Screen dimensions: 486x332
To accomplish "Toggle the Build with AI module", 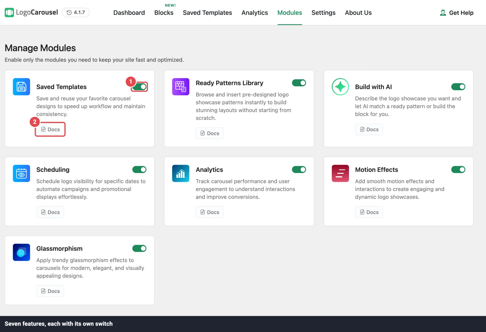I will 458,87.
